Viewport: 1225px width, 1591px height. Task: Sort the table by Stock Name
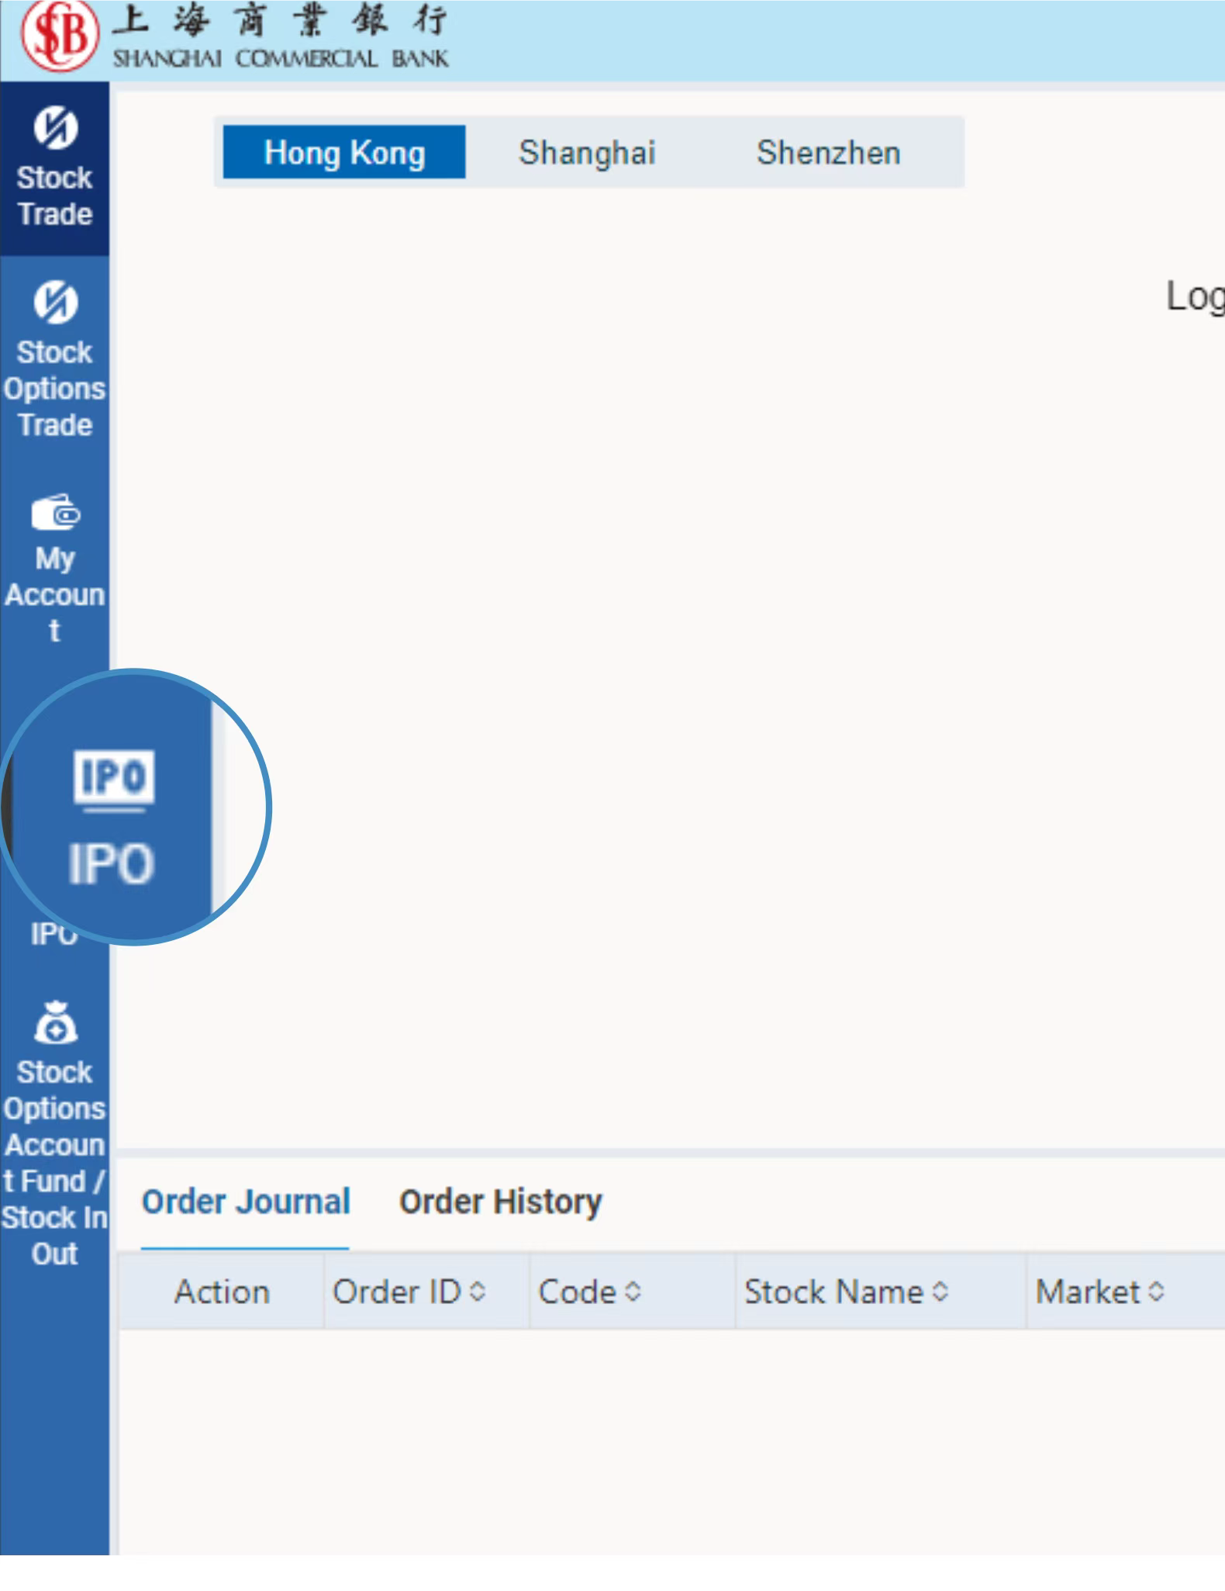pyautogui.click(x=940, y=1292)
